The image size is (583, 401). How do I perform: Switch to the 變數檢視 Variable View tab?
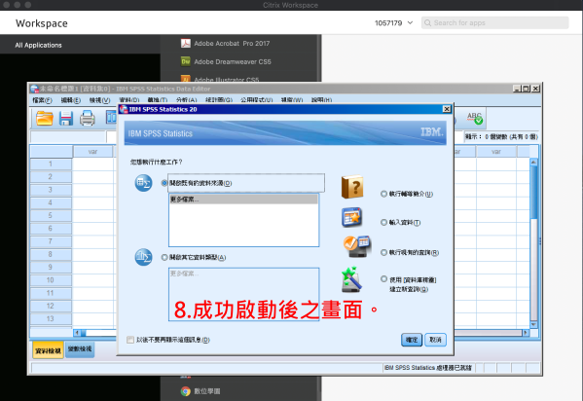click(x=80, y=349)
